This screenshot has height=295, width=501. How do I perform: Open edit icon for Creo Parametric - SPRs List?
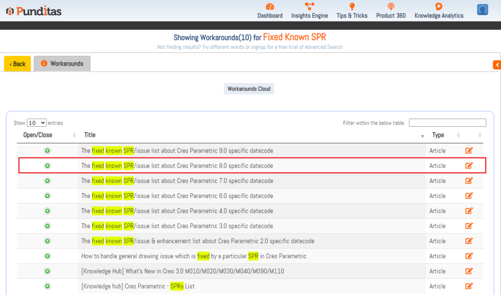pyautogui.click(x=469, y=286)
